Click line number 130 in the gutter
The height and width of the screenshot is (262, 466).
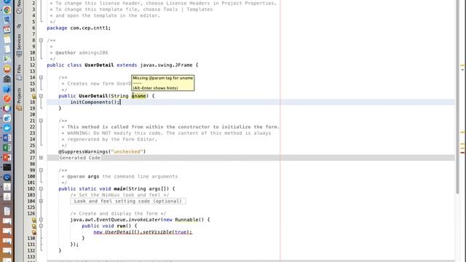31,238
